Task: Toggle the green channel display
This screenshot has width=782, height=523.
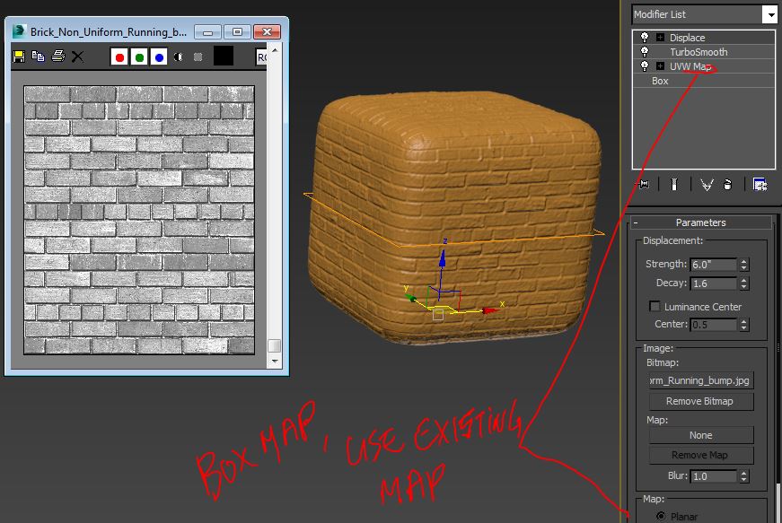Action: click(139, 57)
